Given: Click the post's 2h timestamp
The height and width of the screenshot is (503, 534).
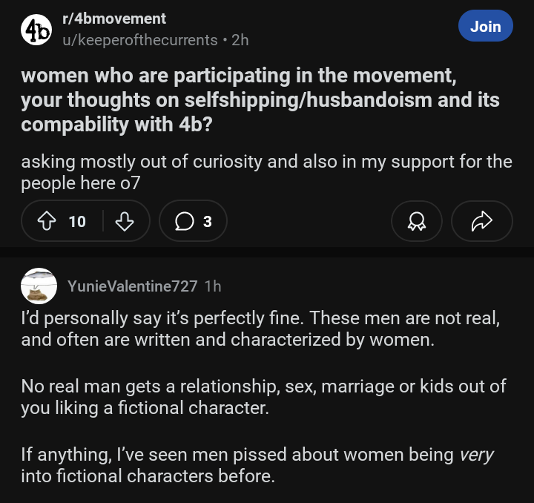Looking at the screenshot, I should pyautogui.click(x=240, y=40).
